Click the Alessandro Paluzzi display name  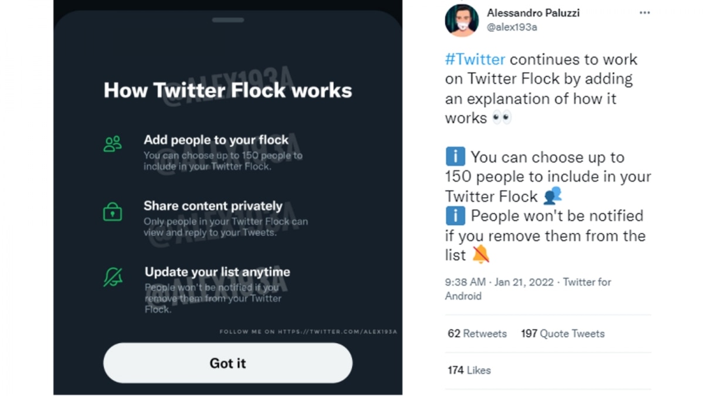(533, 13)
